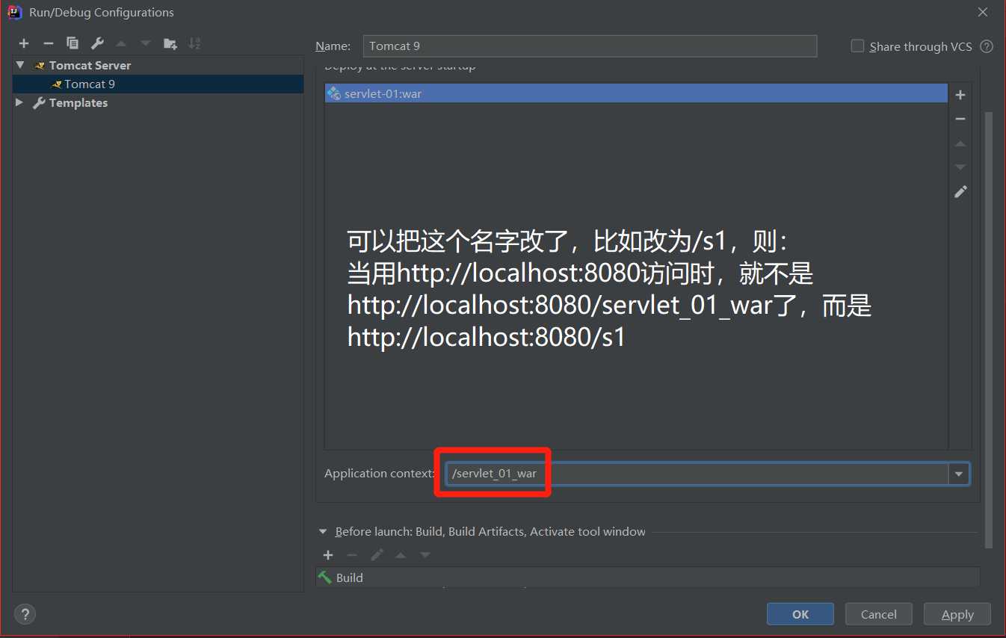The image size is (1006, 638).
Task: Enable Share through VCS checkbox
Action: tap(857, 46)
